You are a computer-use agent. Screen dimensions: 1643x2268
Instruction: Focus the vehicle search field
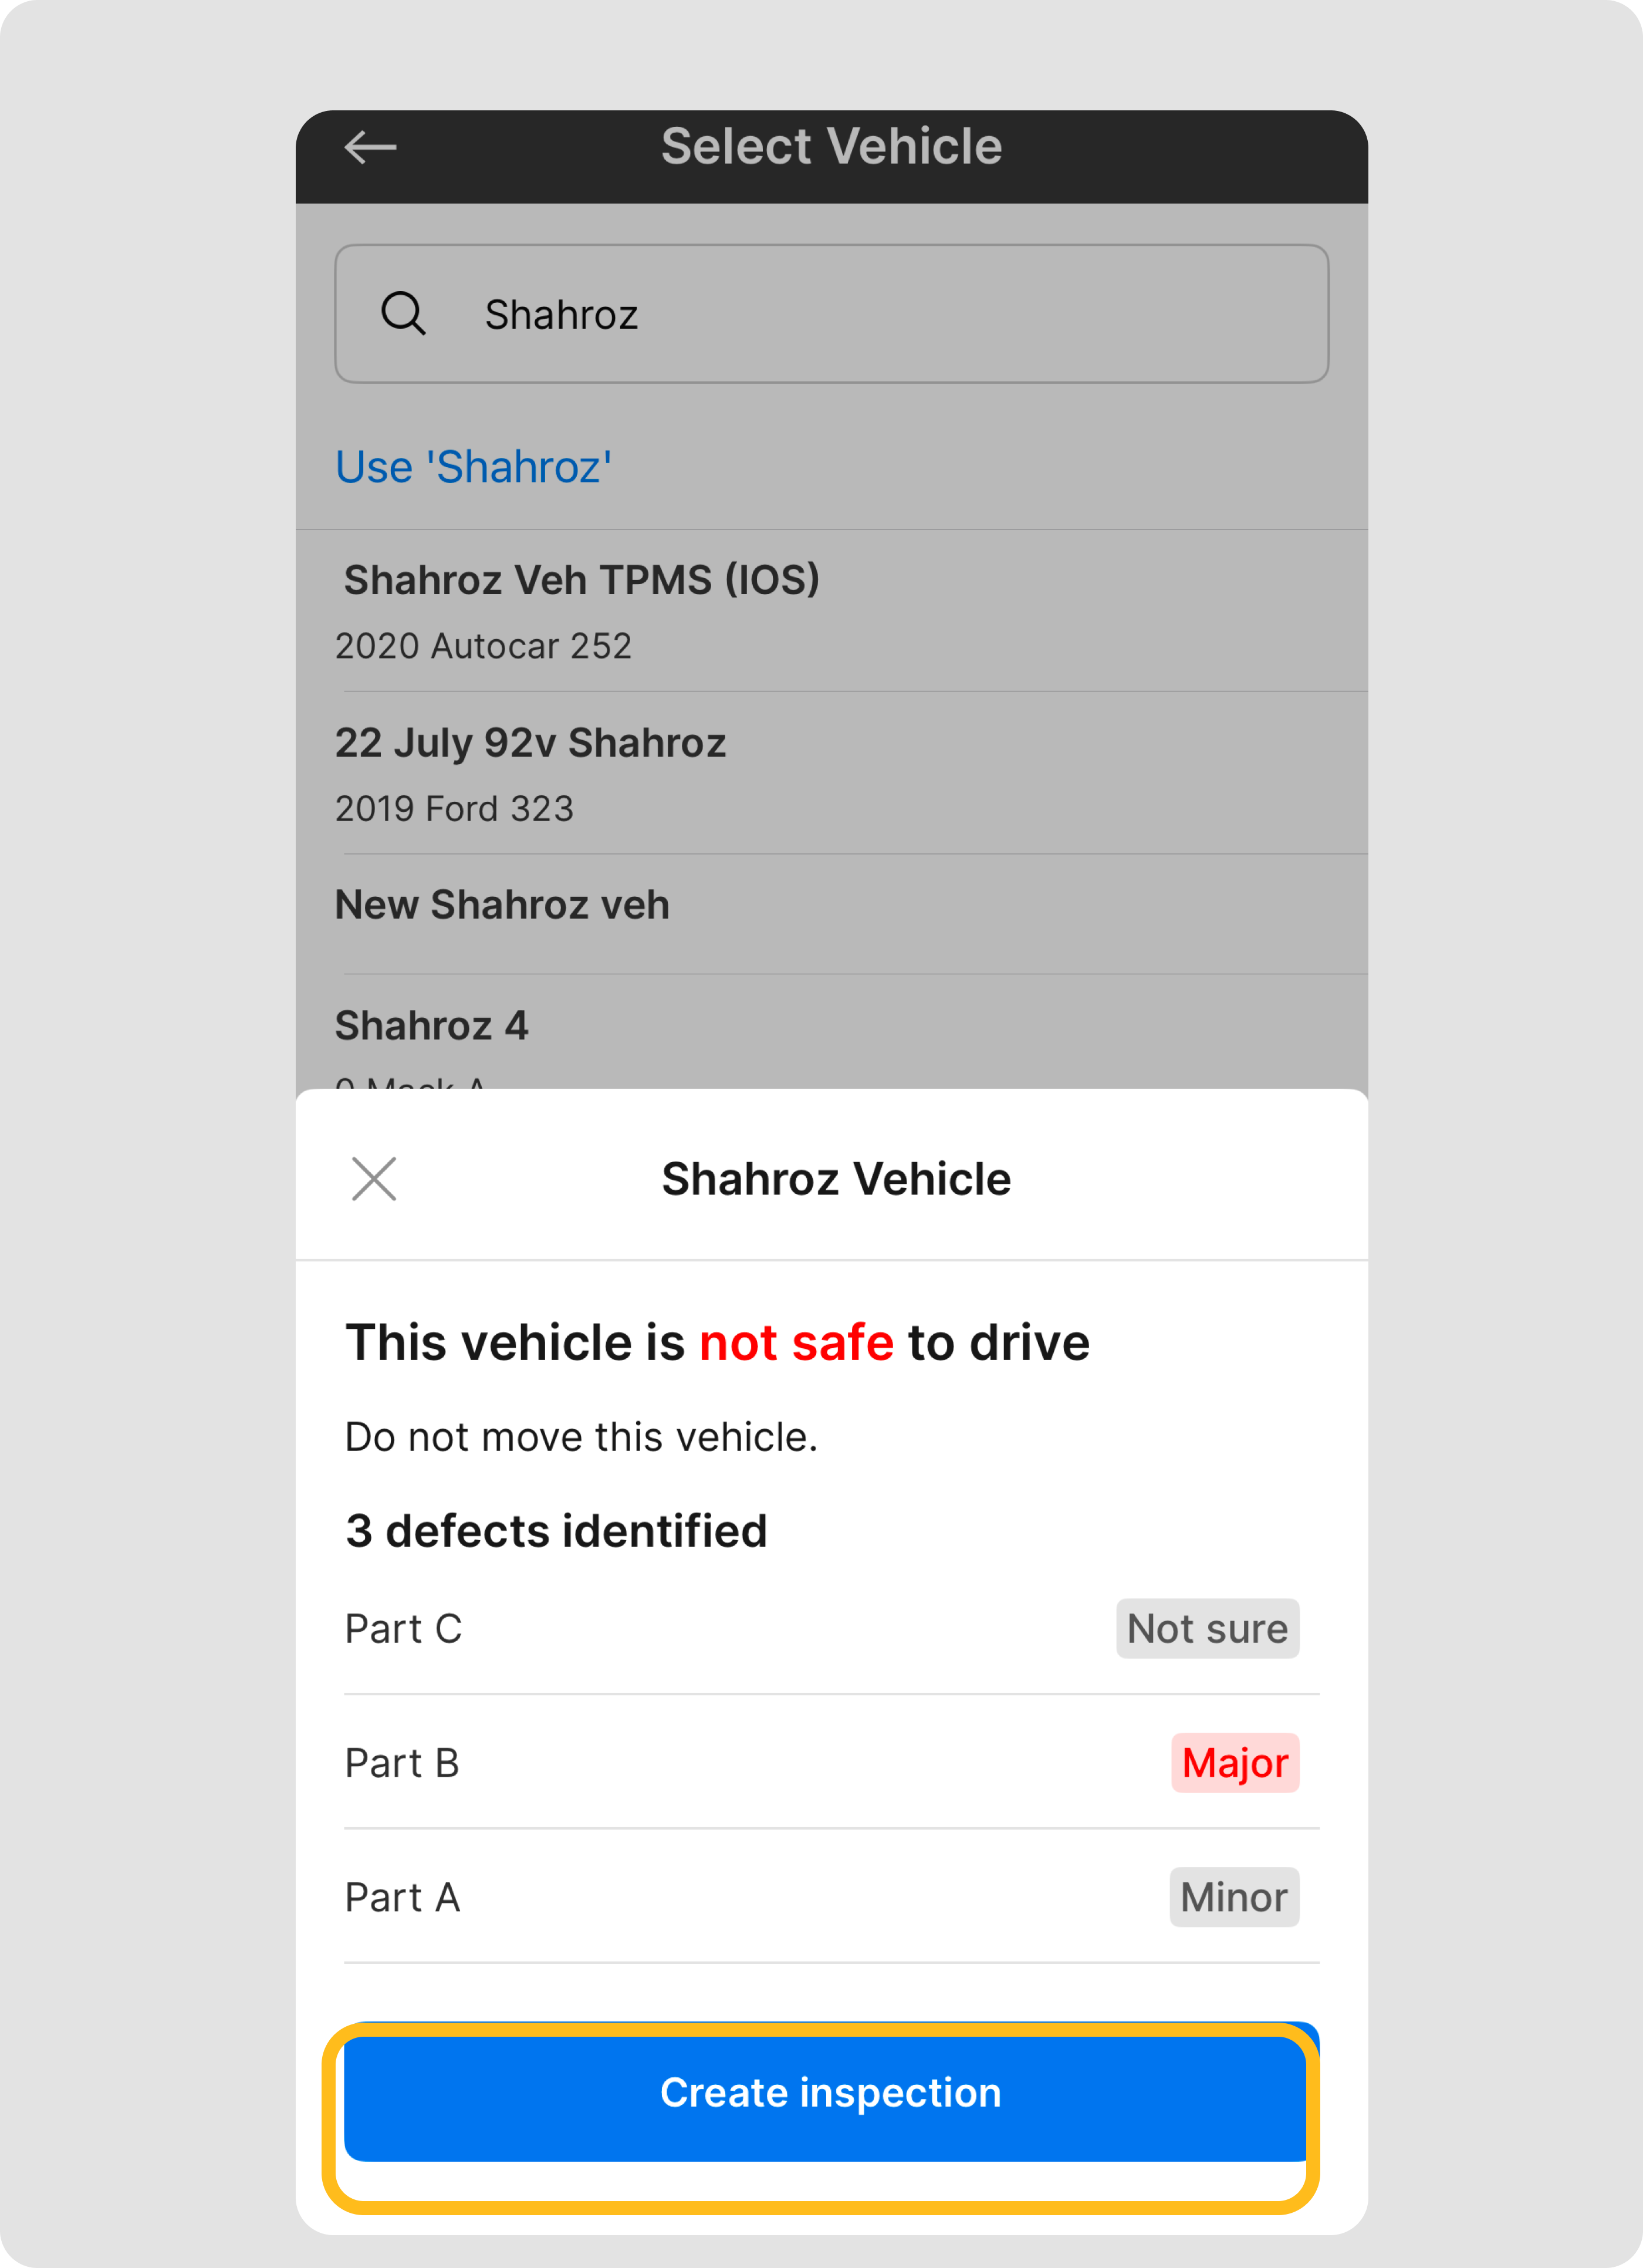point(860,314)
